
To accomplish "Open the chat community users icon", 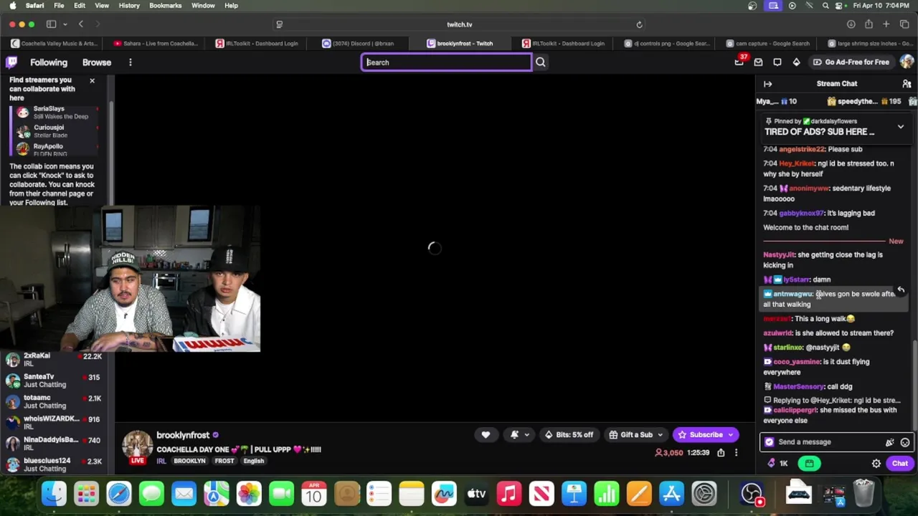I will tap(907, 84).
